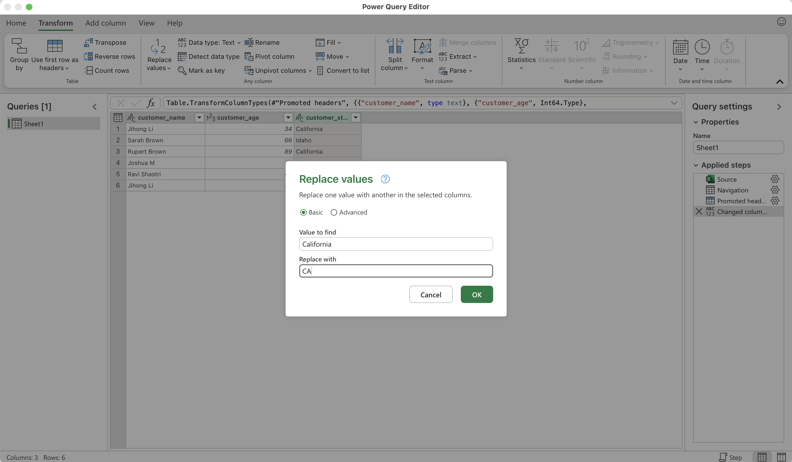Open the Home ribbon tab
This screenshot has height=462, width=792.
tap(16, 23)
